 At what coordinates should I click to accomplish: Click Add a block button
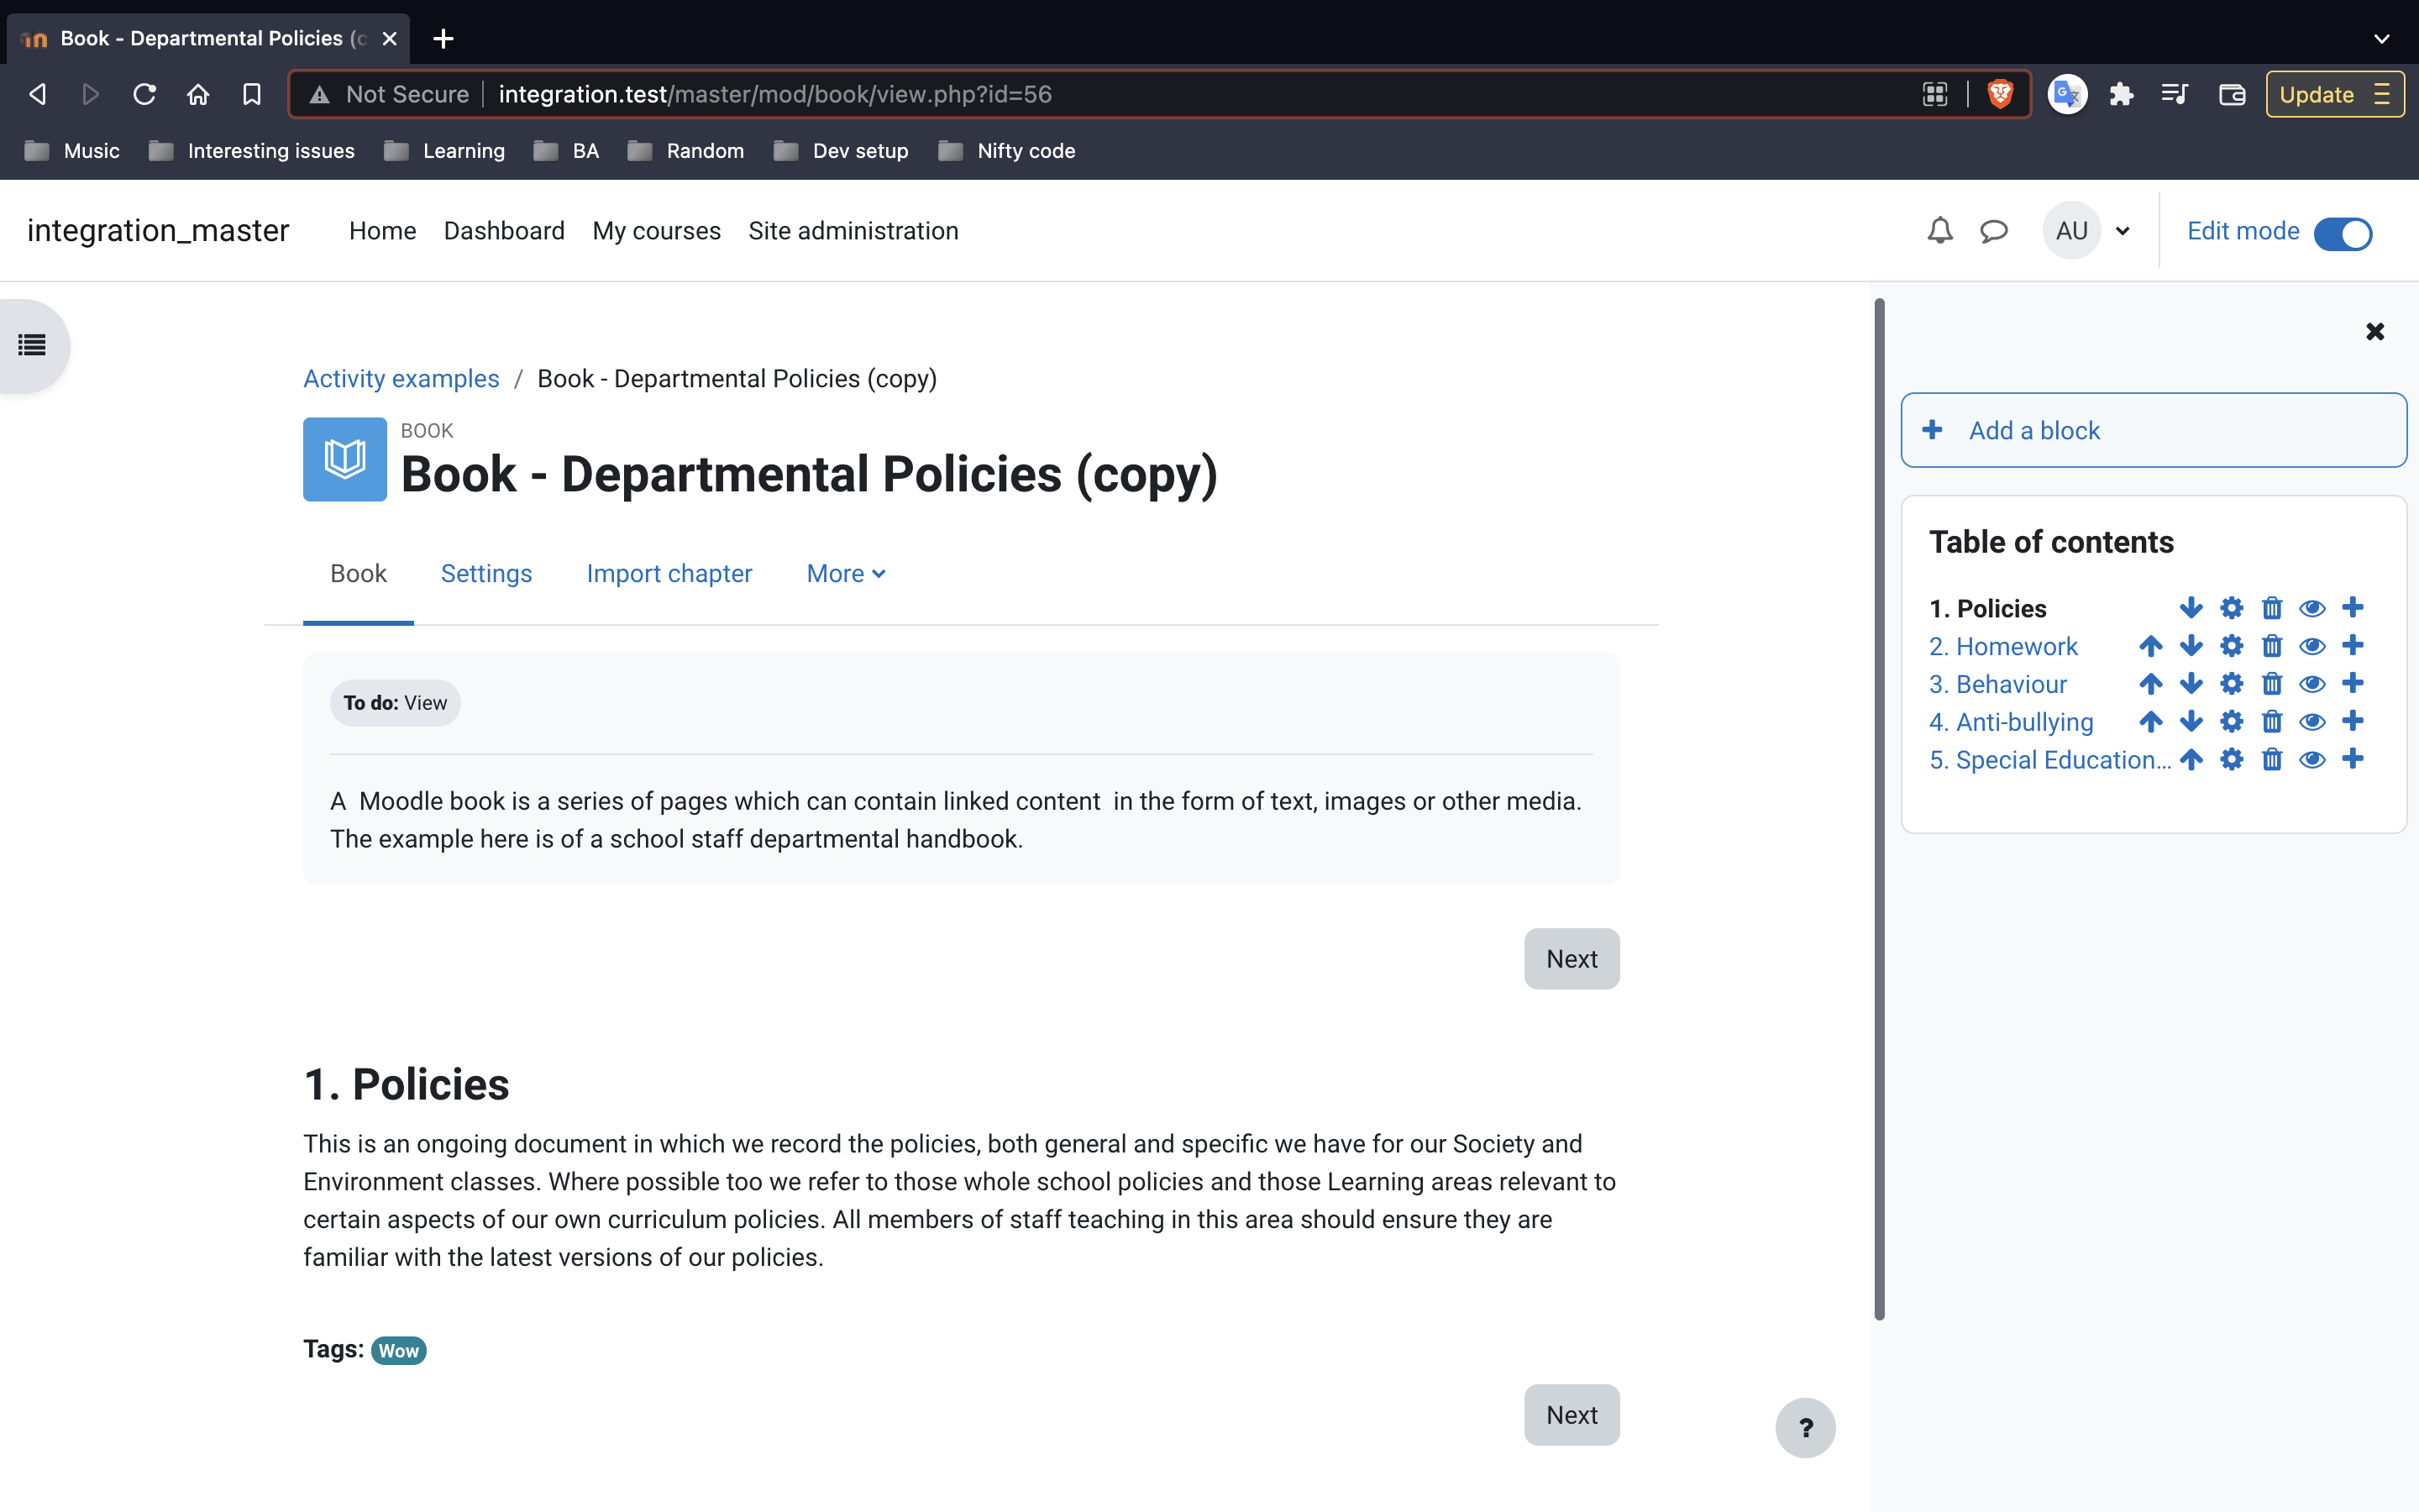click(x=2153, y=430)
